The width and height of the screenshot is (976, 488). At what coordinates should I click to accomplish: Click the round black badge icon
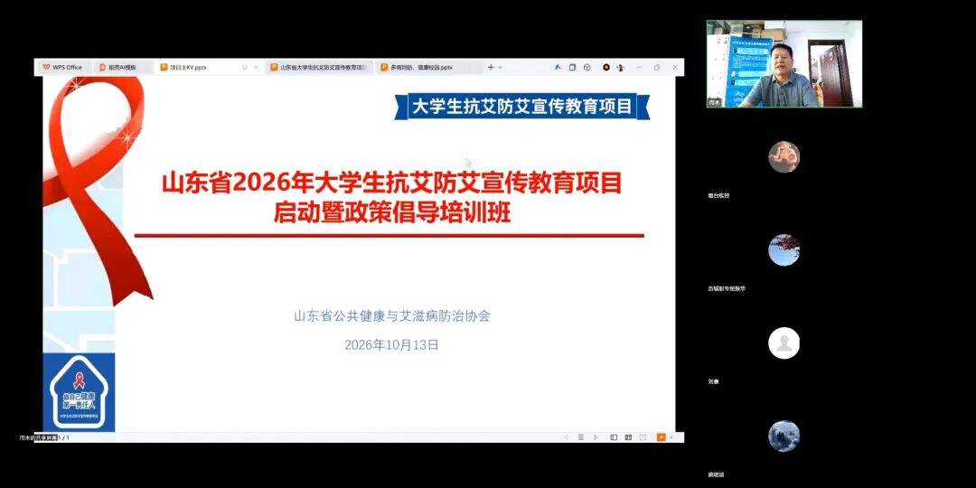click(x=605, y=67)
